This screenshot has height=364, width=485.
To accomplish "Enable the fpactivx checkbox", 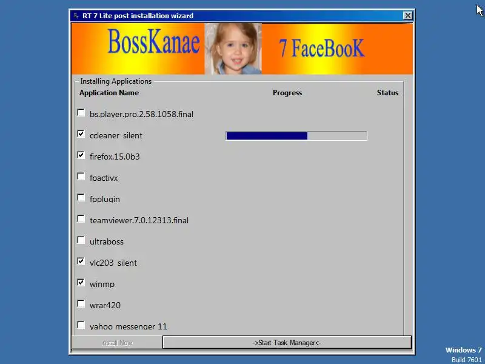I will click(81, 177).
